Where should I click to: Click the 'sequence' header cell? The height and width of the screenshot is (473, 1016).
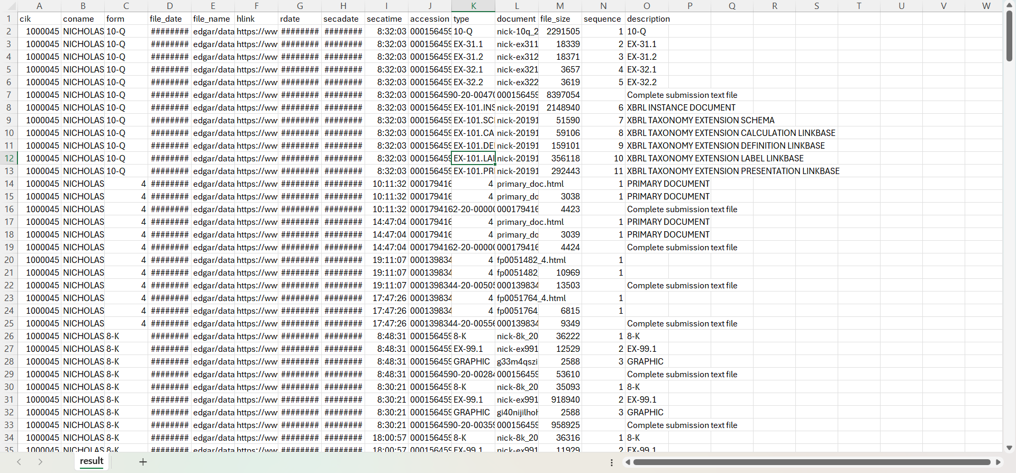[x=603, y=19]
